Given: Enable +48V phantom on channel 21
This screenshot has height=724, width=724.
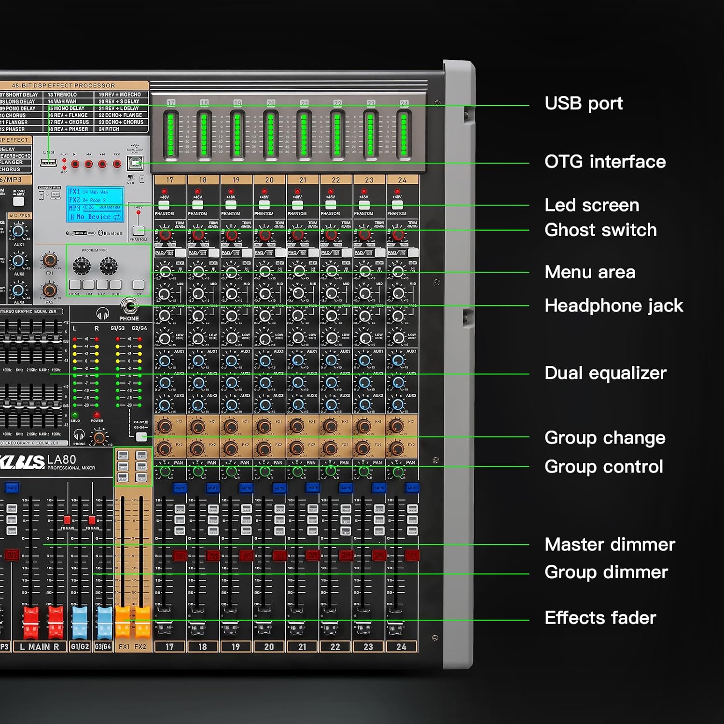Looking at the screenshot, I should [x=297, y=205].
